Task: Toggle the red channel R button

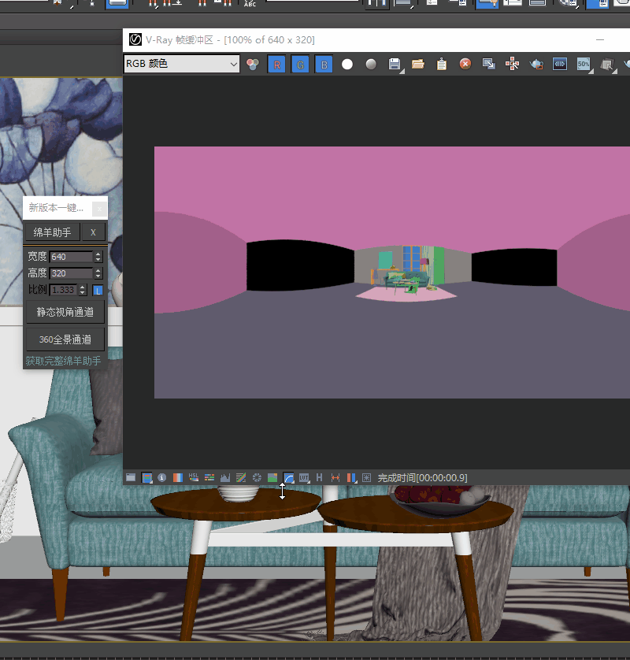Action: (x=276, y=65)
